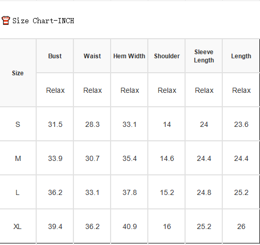The width and height of the screenshot is (260, 245).
Task: Click the Waist column header
Action: (x=93, y=56)
